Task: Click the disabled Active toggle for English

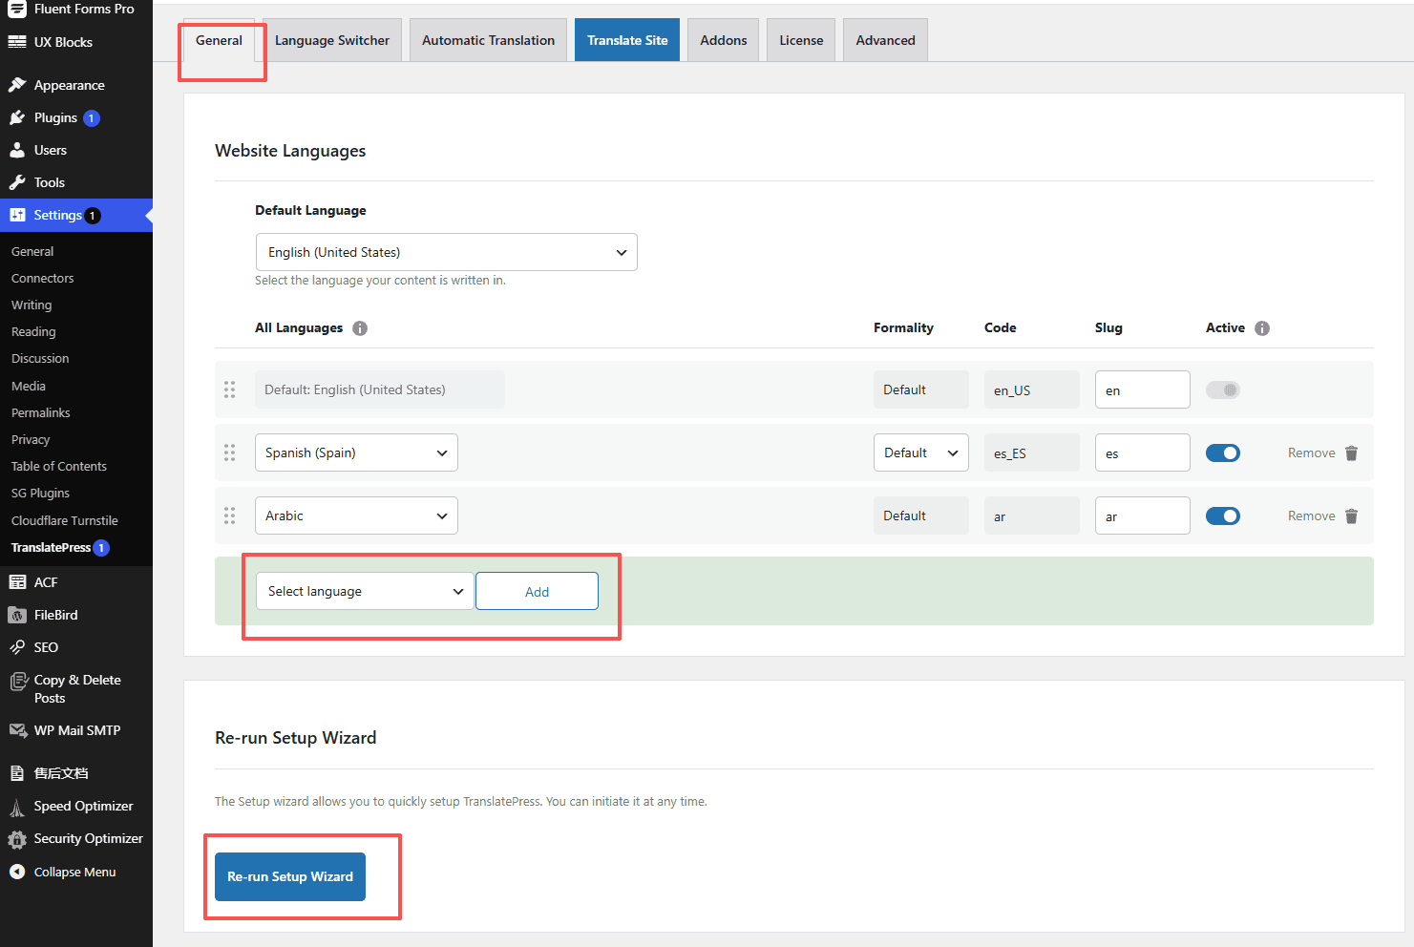Action: (x=1223, y=389)
